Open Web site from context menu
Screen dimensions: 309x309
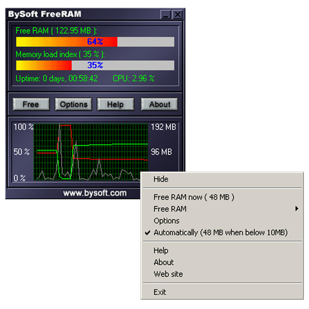[x=222, y=274]
